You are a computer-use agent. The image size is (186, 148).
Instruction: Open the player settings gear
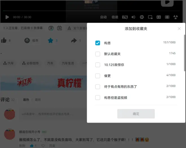[x=142, y=17]
